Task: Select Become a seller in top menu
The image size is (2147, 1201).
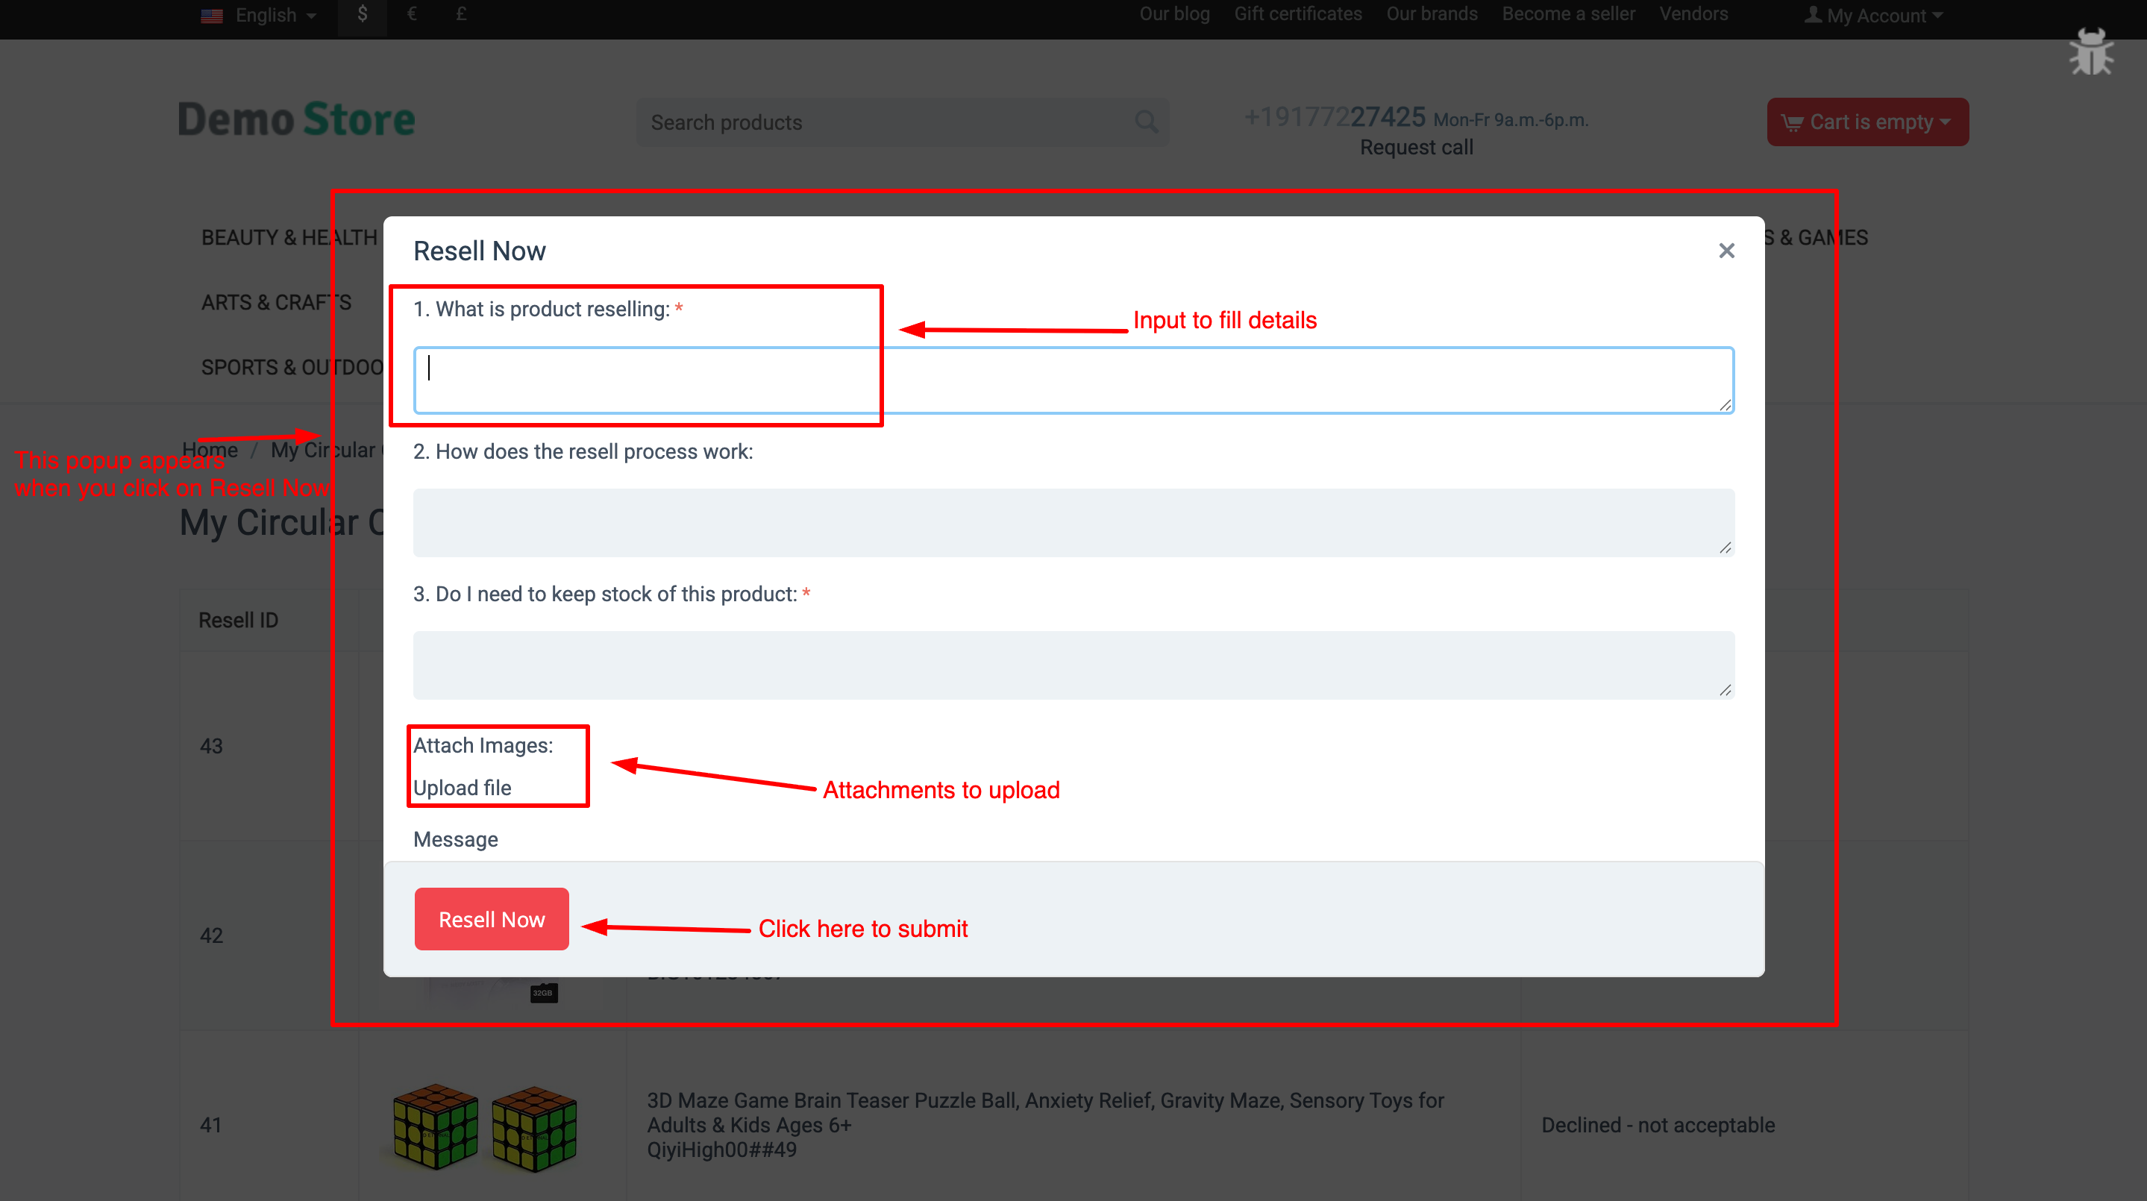Action: coord(1569,13)
